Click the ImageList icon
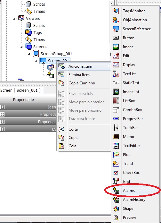This screenshot has height=223, width=161. [x=116, y=92]
